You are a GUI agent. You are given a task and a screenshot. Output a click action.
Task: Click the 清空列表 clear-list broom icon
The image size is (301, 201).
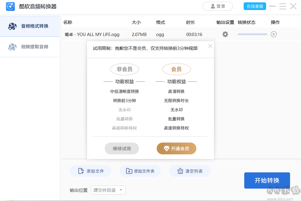coord(181,171)
